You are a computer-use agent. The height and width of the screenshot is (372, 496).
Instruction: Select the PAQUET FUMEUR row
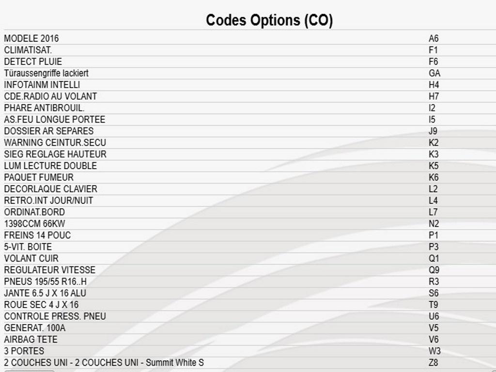pyautogui.click(x=248, y=177)
